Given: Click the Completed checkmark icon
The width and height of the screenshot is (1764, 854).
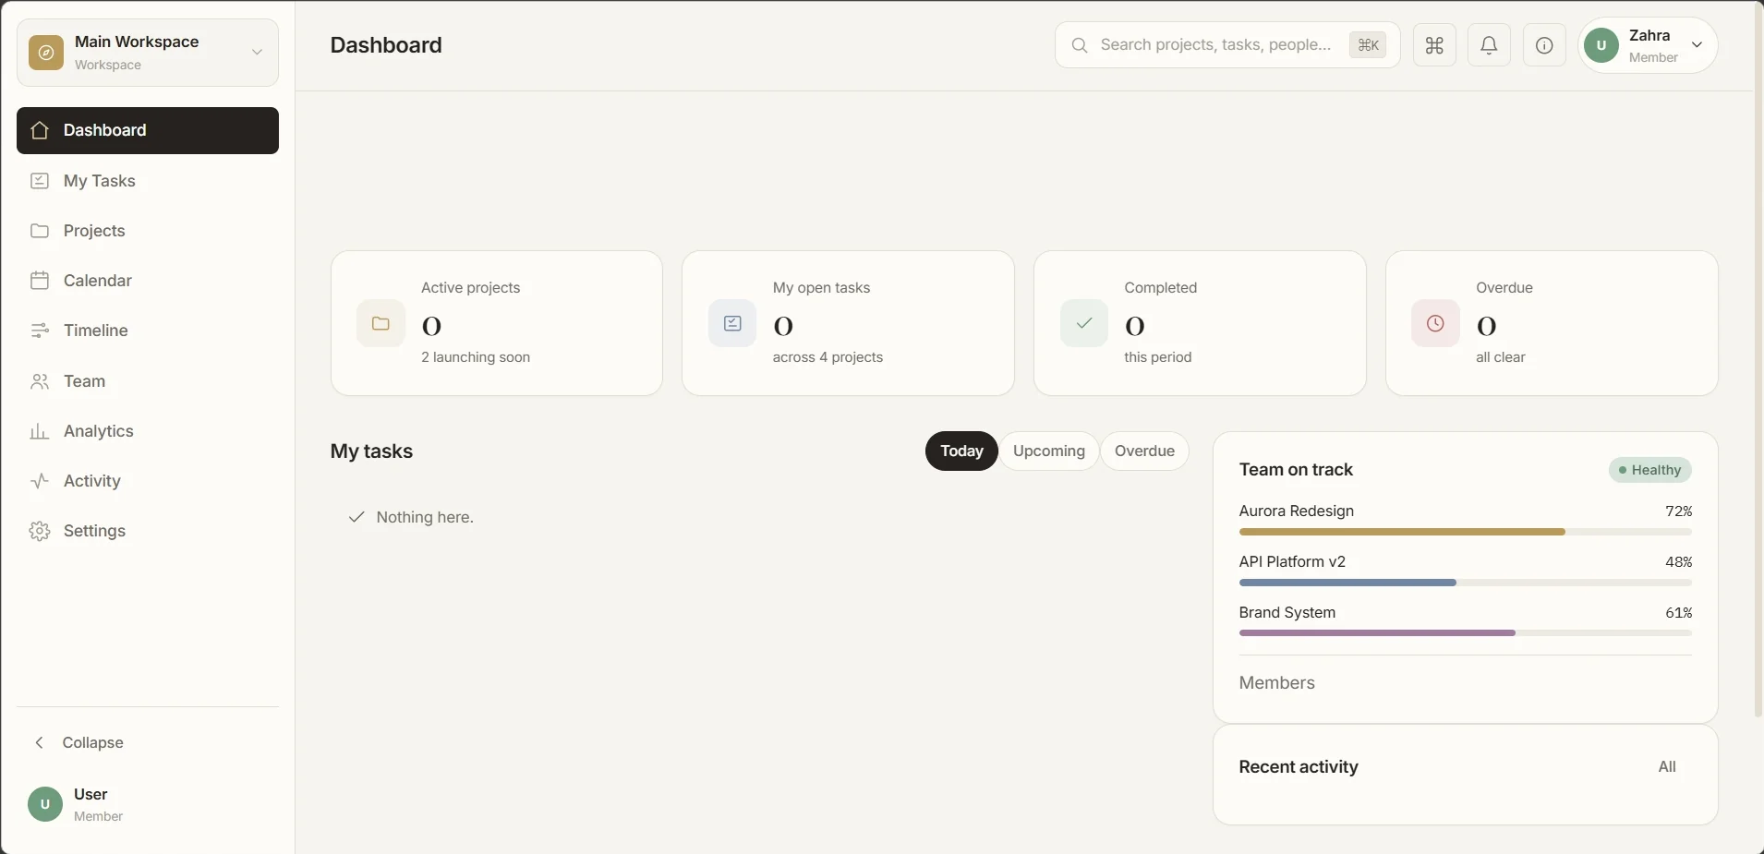Looking at the screenshot, I should (x=1084, y=323).
